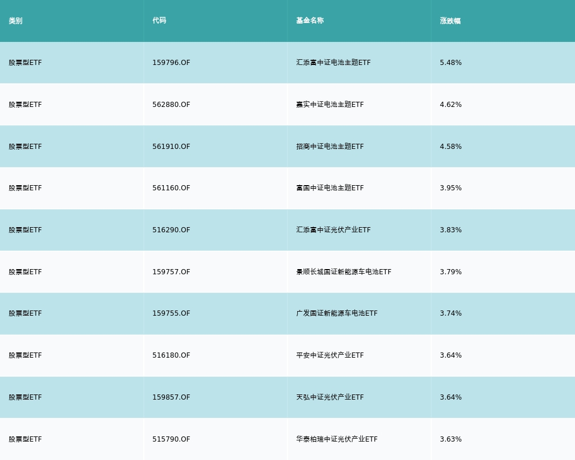Click the 3.74% change value
575x460 pixels.
(x=451, y=313)
